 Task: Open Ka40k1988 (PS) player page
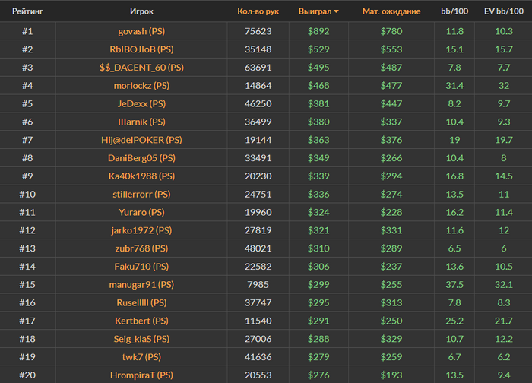point(141,176)
